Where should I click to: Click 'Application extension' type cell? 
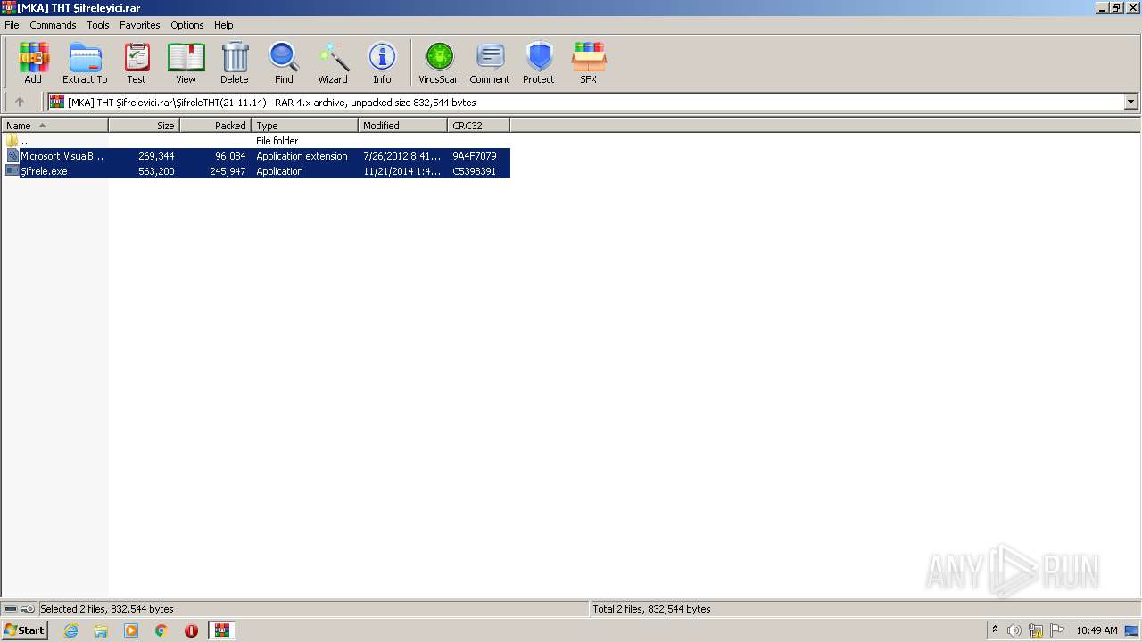click(302, 156)
